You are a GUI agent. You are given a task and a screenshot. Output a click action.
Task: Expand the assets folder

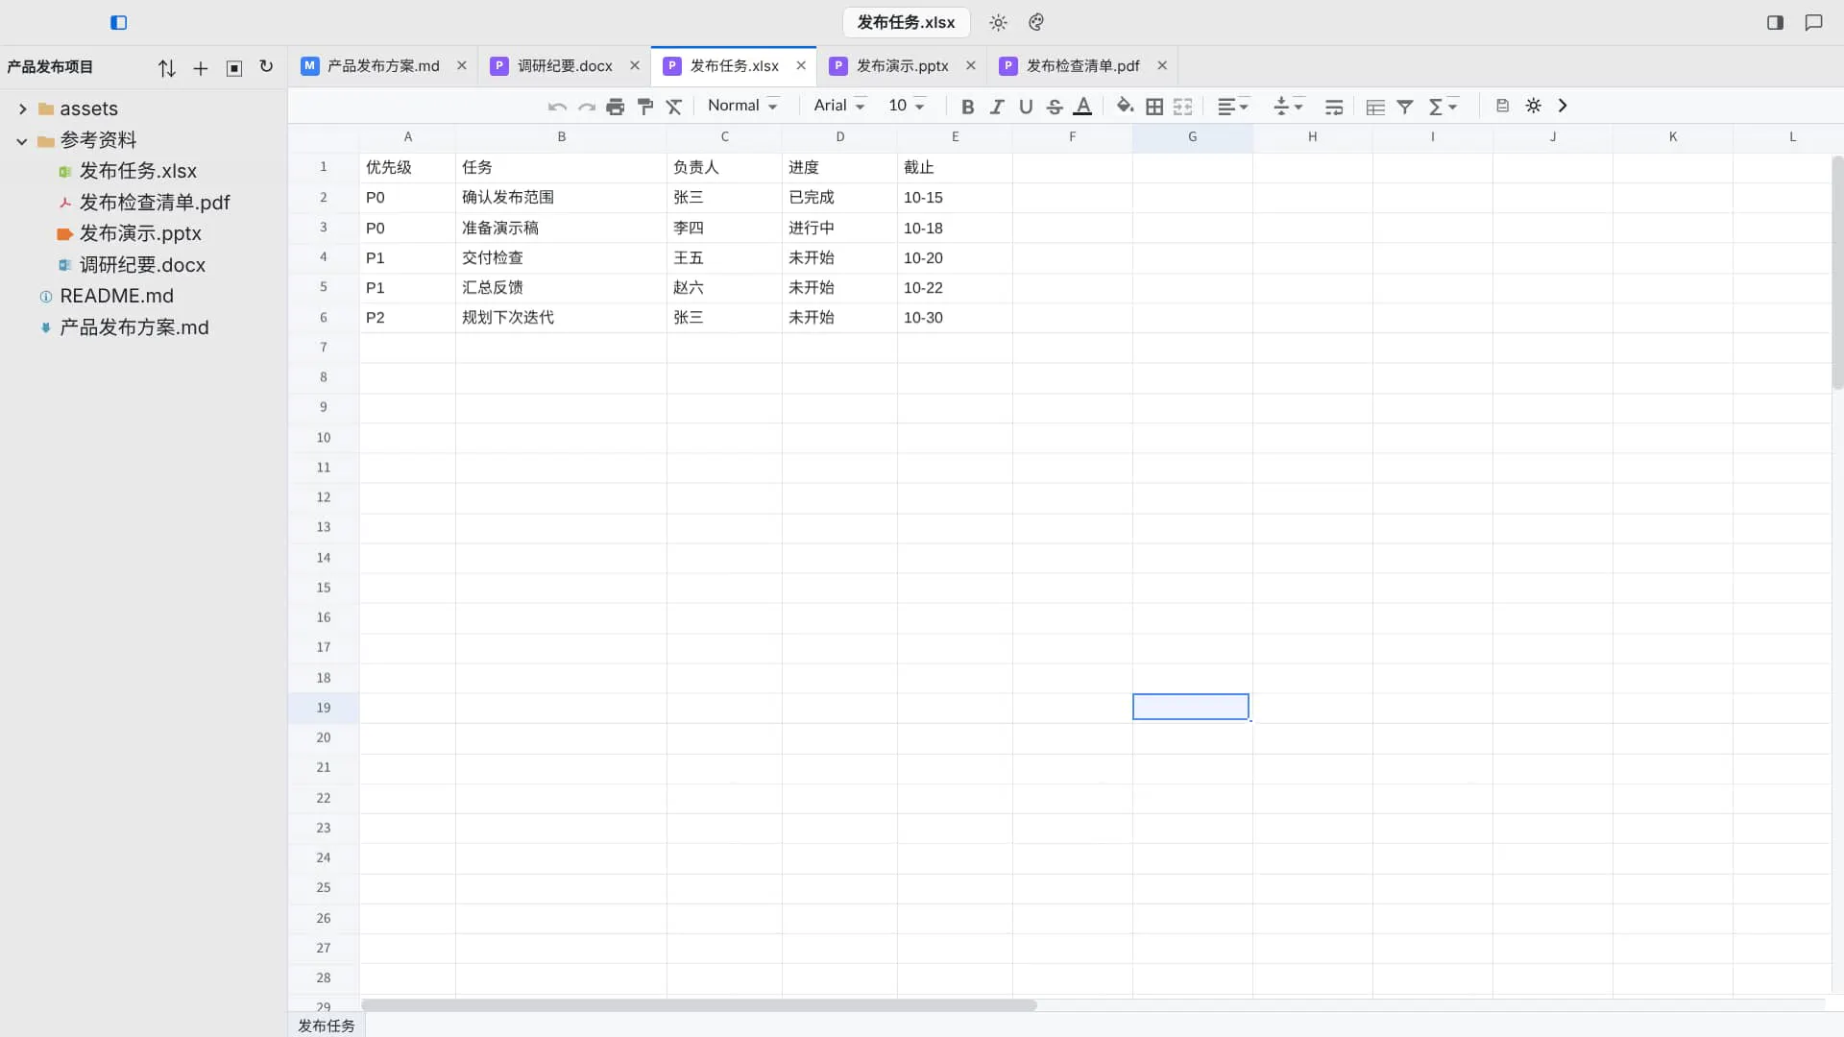pyautogui.click(x=22, y=109)
